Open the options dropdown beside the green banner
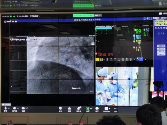Screen dimensions: 167x125 tap(98, 15)
